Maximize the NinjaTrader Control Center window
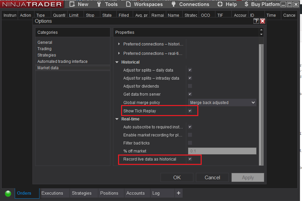Image resolution: width=302 pixels, height=201 pixels. 290,4
